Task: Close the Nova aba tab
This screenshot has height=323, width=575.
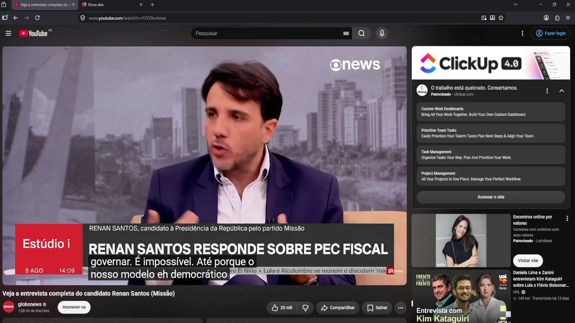Action: [x=141, y=4]
